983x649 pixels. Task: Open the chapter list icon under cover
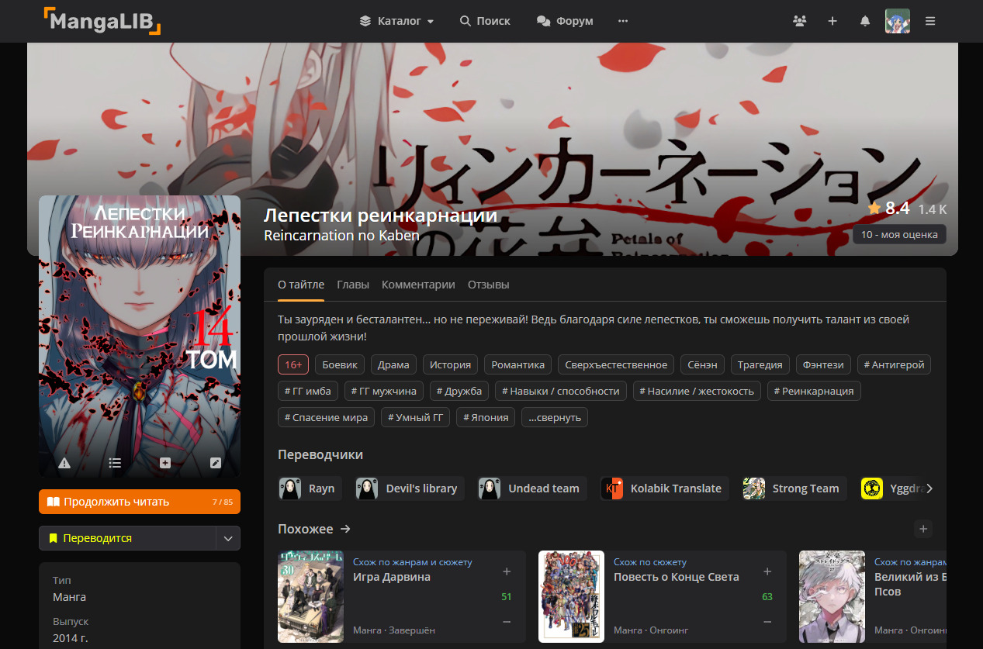[x=115, y=463]
